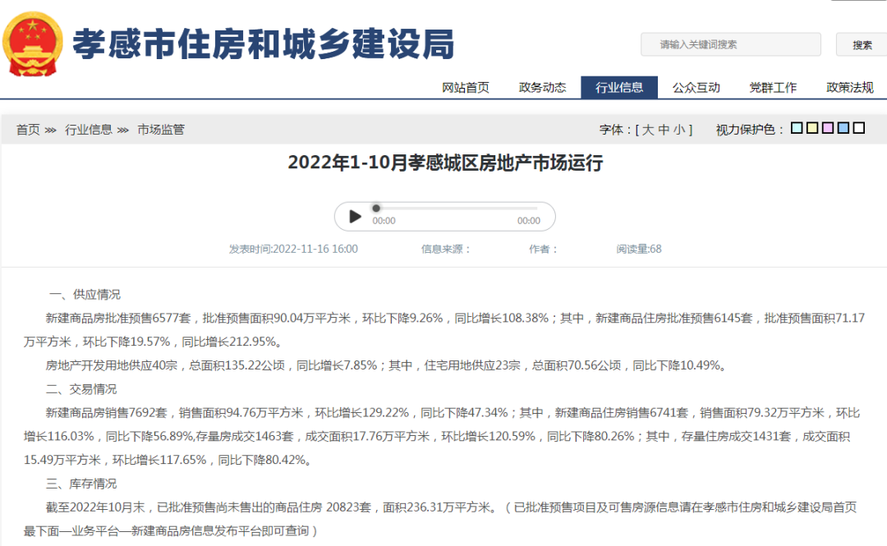The image size is (887, 546).
Task: Open the 网站首页 tab
Action: pyautogui.click(x=466, y=88)
